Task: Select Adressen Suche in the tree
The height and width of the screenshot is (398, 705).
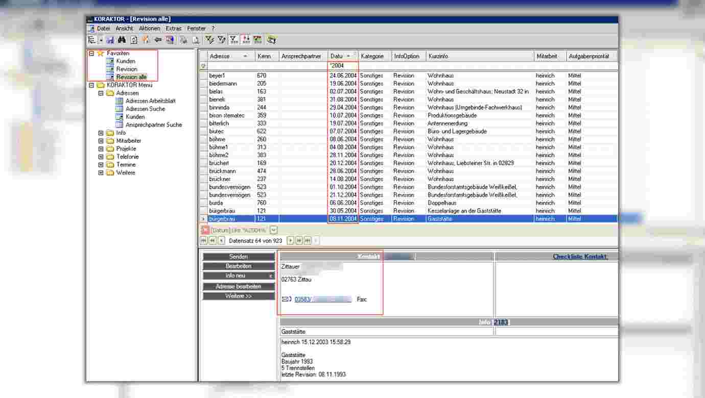Action: click(x=145, y=109)
